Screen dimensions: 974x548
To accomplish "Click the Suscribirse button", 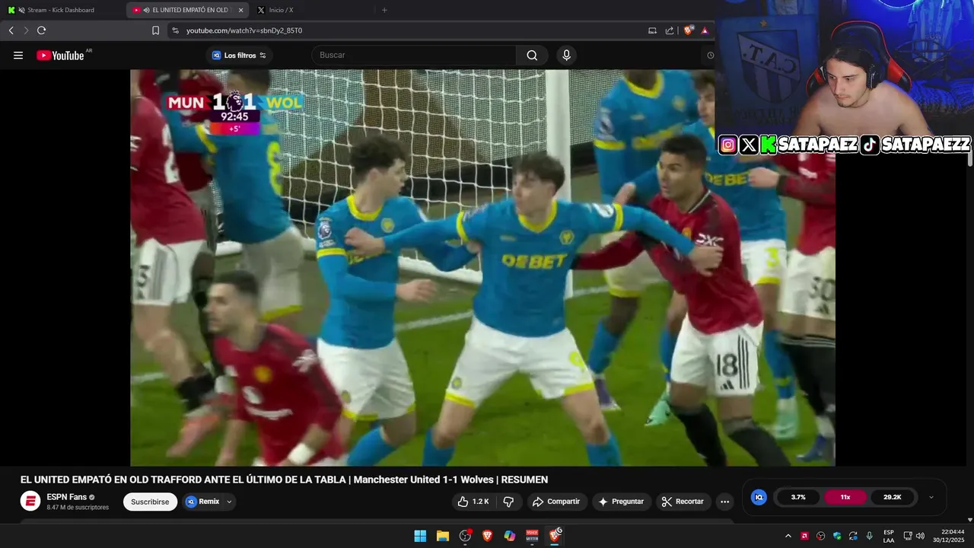I will tap(150, 502).
